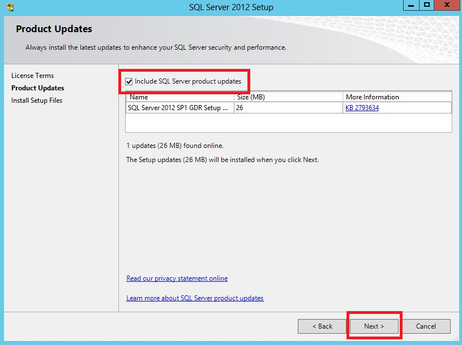This screenshot has height=345, width=462.
Task: Click the More Information column header
Action: point(397,97)
